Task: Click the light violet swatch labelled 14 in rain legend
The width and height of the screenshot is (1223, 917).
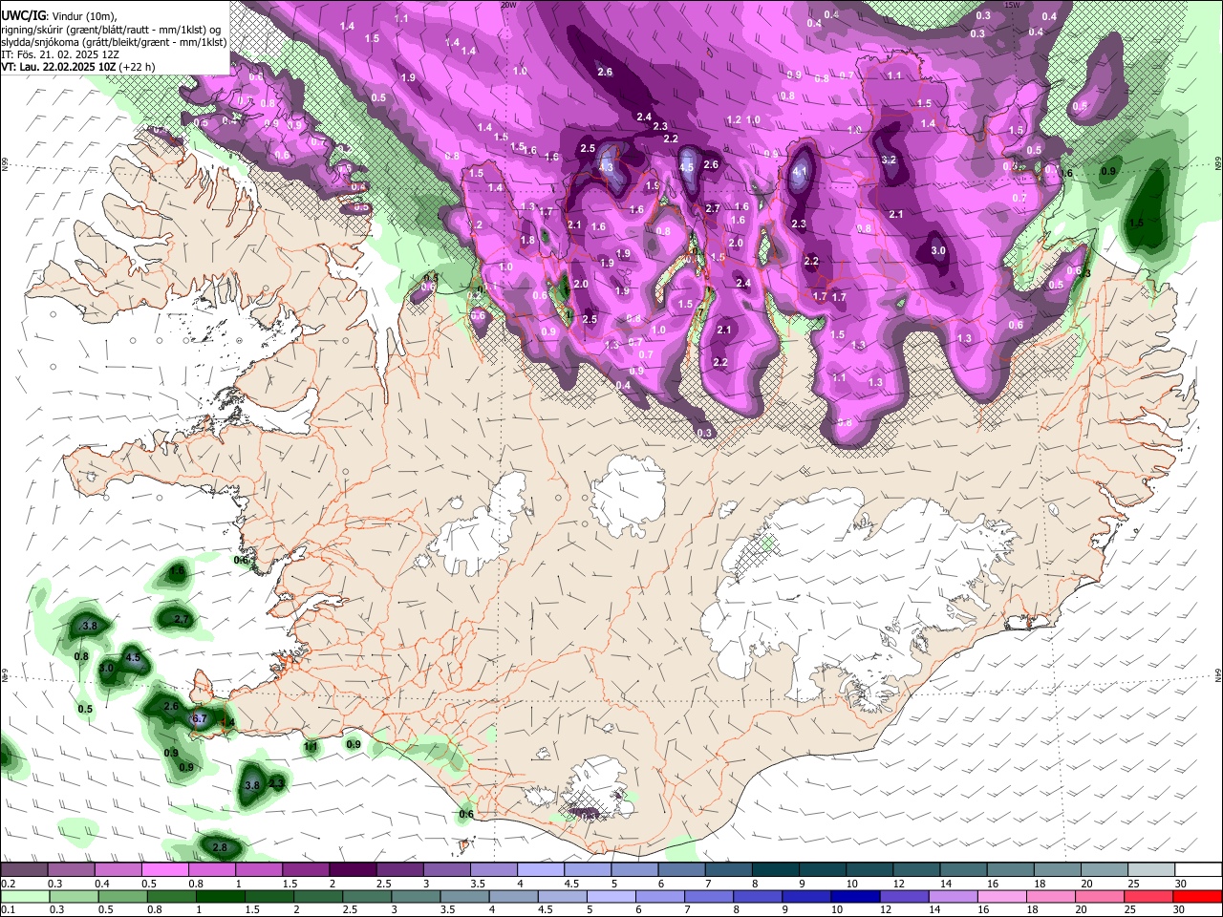Action: [954, 896]
